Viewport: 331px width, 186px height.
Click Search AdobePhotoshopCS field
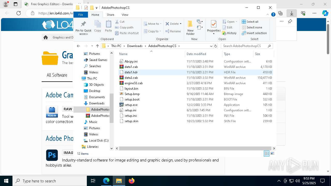point(247,46)
